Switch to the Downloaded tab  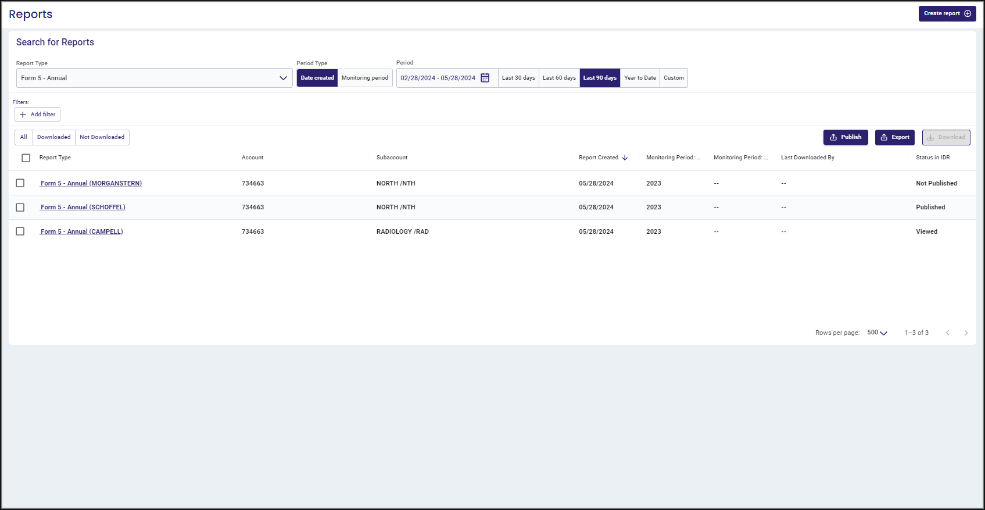tap(53, 137)
